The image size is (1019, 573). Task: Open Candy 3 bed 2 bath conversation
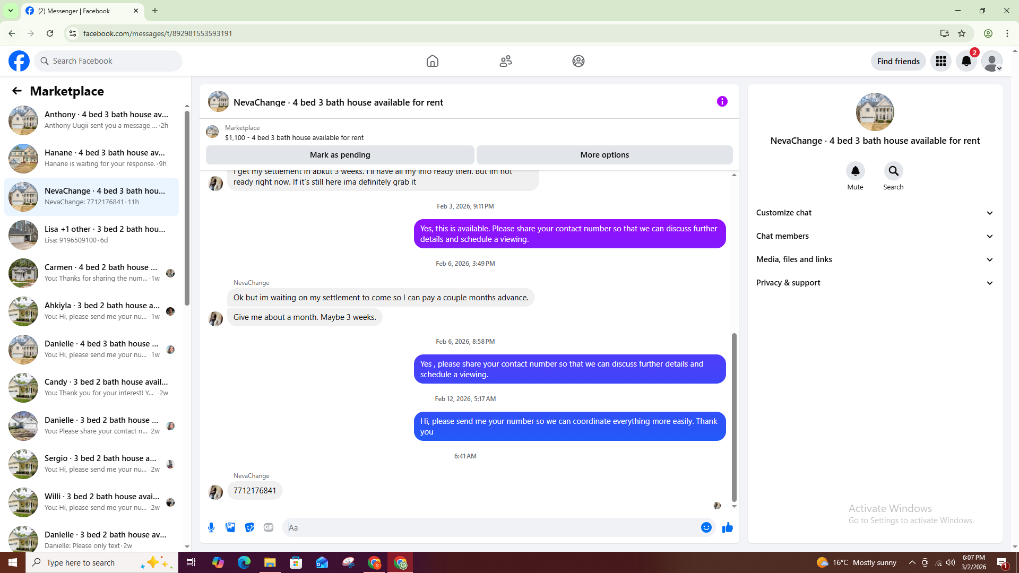pos(92,387)
